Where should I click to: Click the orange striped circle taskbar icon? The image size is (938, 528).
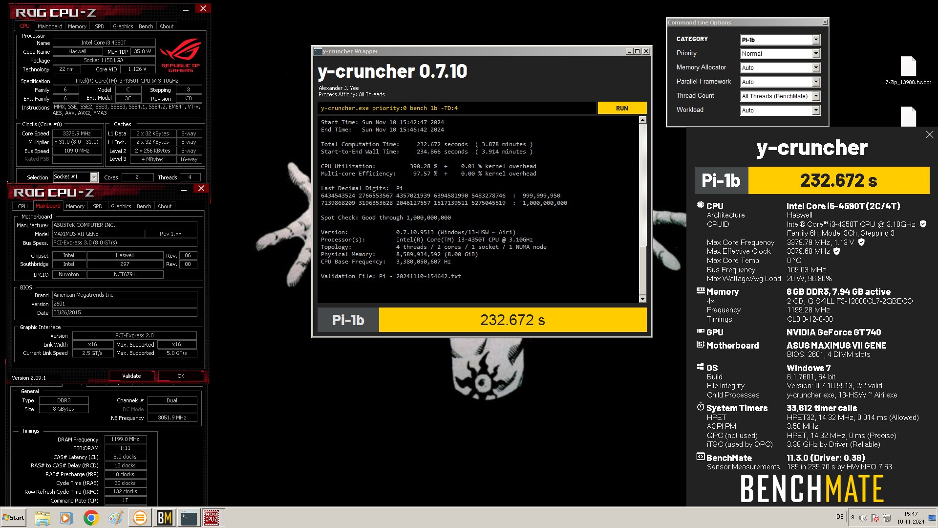point(140,518)
